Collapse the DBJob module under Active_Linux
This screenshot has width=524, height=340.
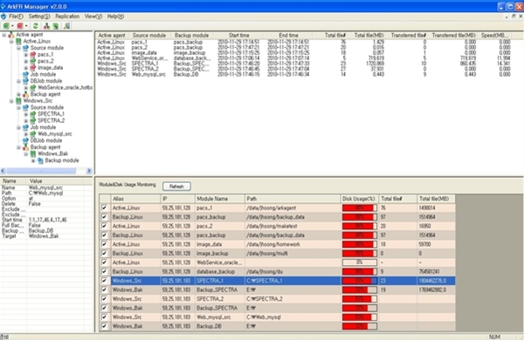[18, 81]
